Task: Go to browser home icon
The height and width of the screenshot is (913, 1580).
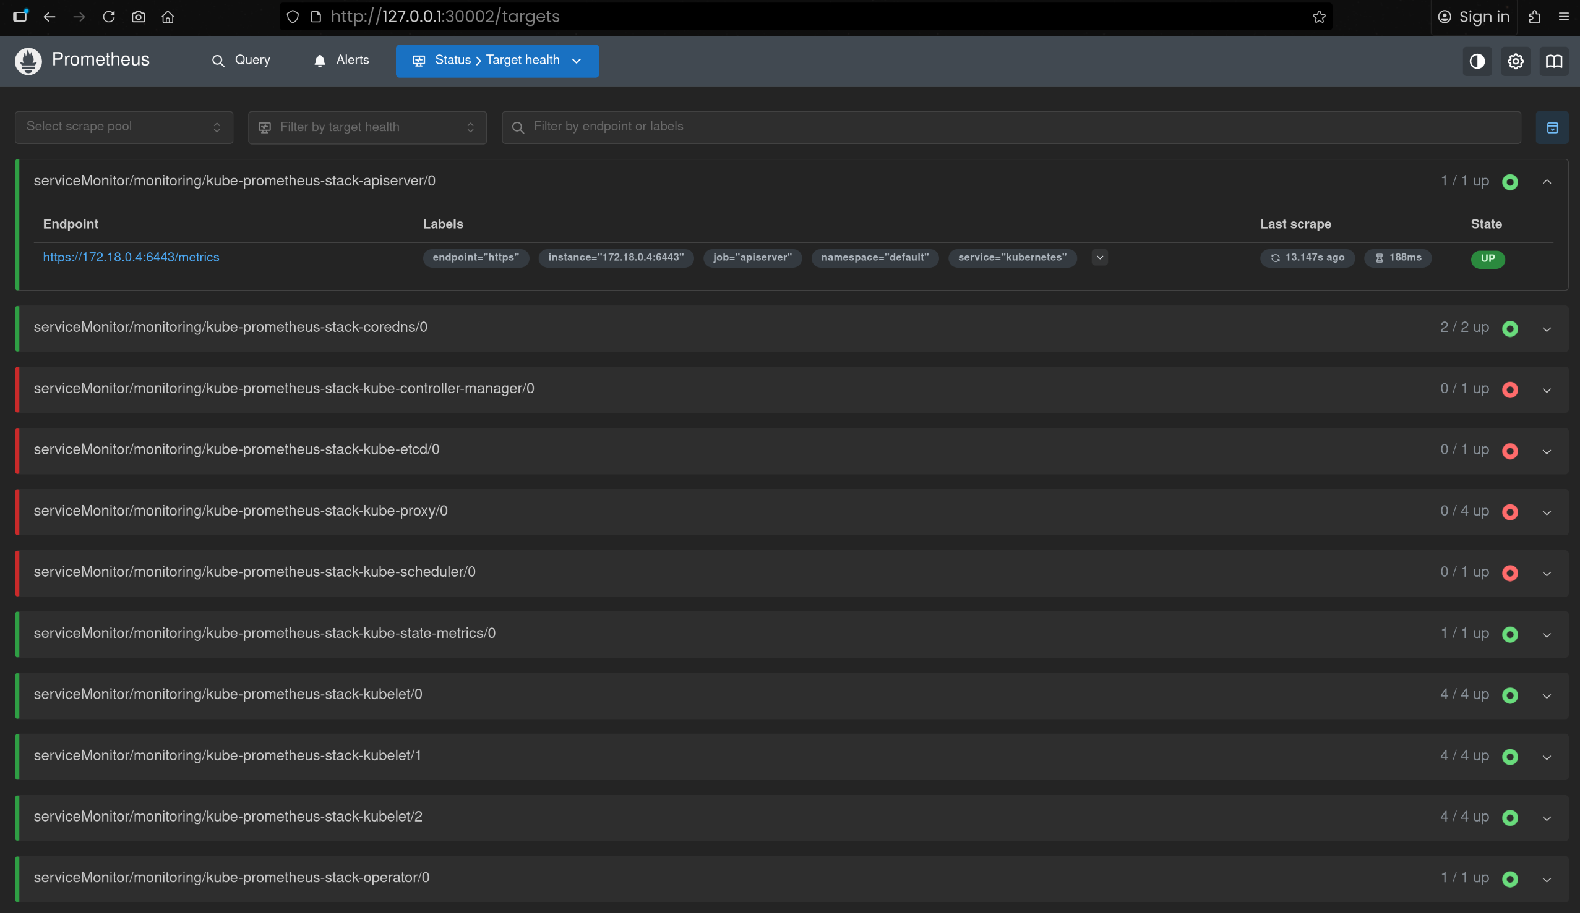Action: [x=168, y=17]
